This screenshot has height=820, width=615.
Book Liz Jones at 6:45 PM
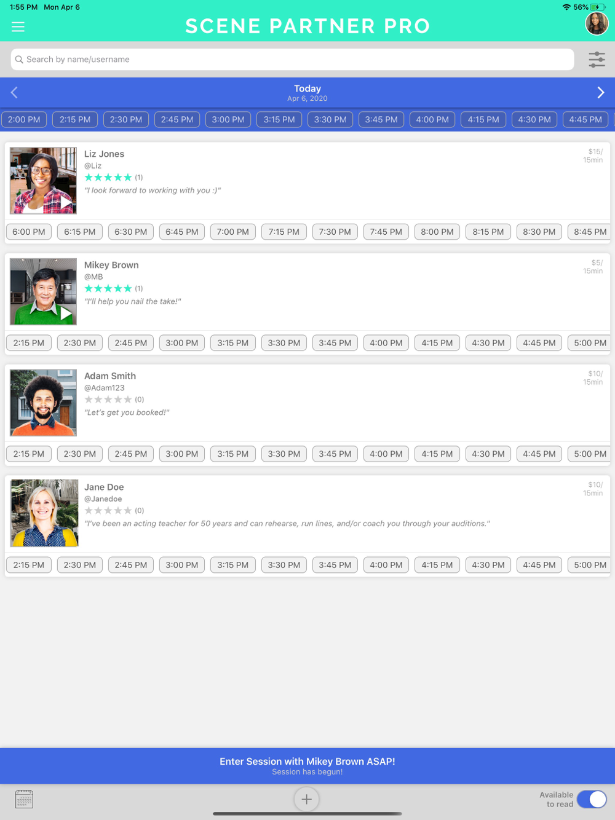click(x=182, y=232)
